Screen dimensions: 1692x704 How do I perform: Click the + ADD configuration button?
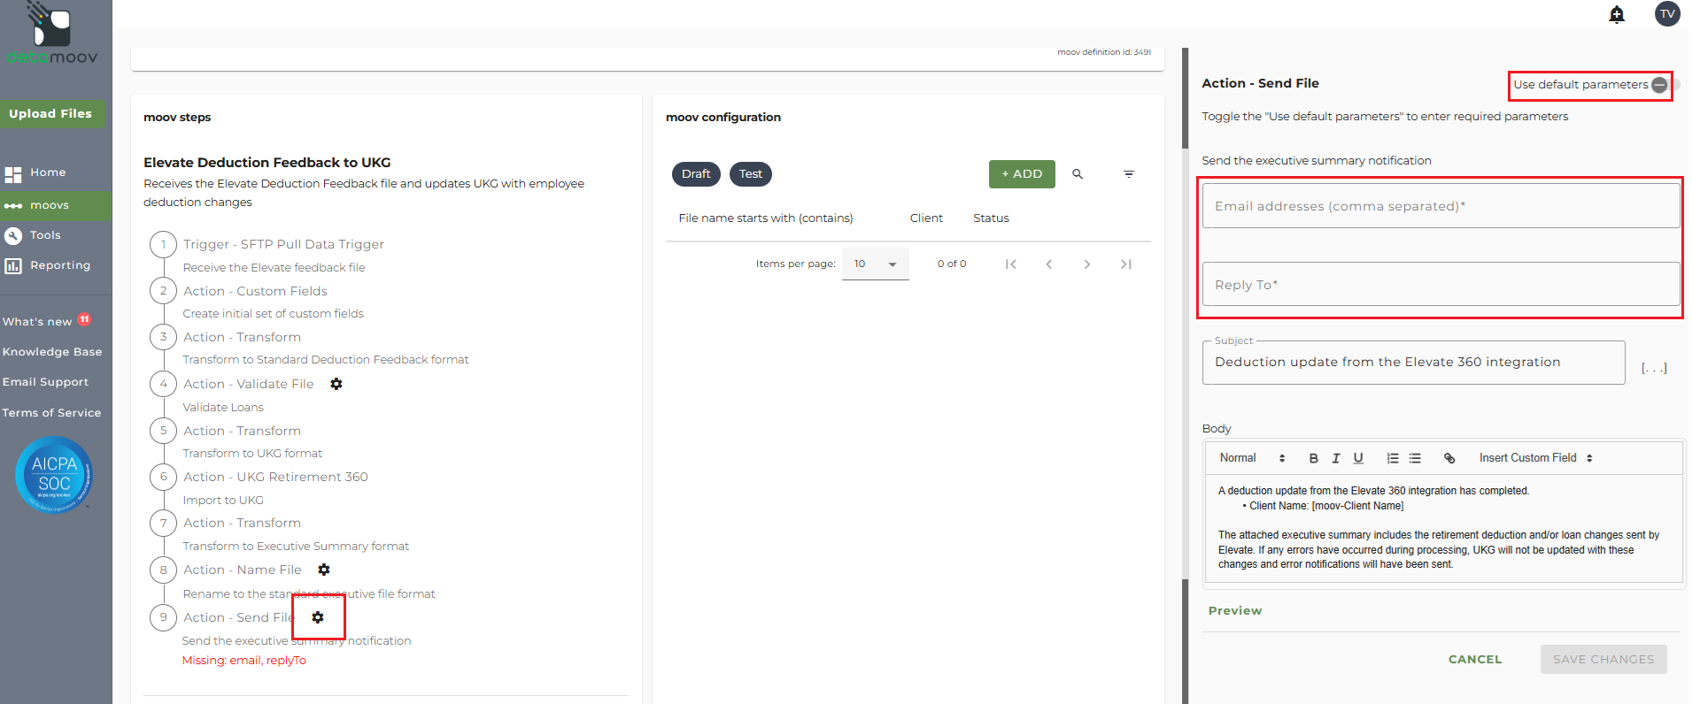[x=1022, y=174]
